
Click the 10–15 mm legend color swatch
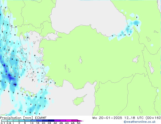click(x=34, y=121)
